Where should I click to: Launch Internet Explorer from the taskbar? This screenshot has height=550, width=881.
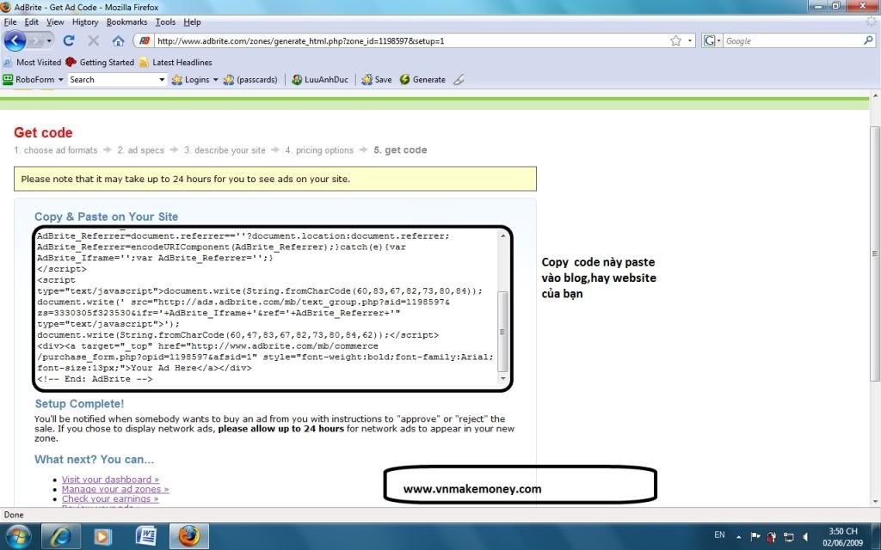coord(61,536)
